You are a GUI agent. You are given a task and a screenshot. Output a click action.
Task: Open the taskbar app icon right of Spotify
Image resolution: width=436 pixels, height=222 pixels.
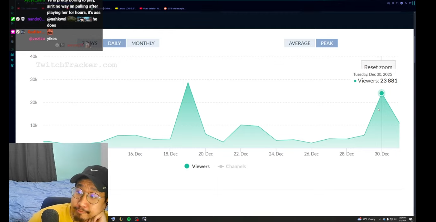click(x=137, y=219)
